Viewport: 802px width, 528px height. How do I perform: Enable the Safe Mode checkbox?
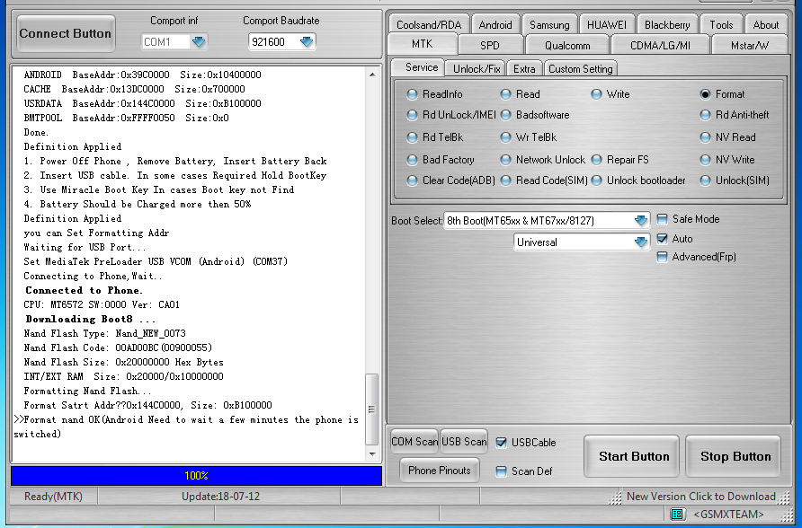pyautogui.click(x=663, y=219)
